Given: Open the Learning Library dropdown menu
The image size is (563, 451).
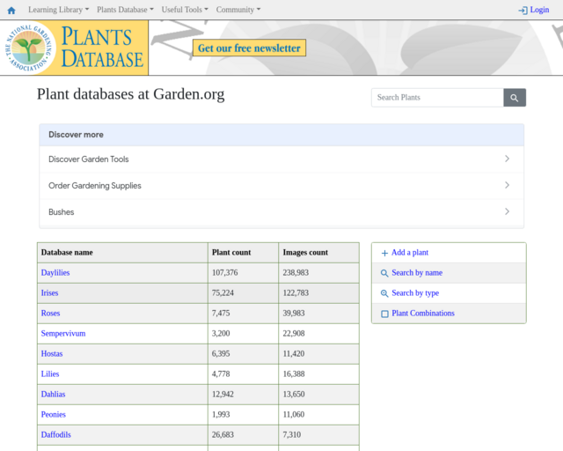Looking at the screenshot, I should 59,10.
